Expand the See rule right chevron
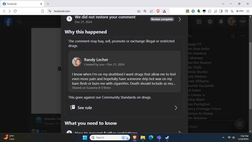The image size is (252, 142). (176, 108)
